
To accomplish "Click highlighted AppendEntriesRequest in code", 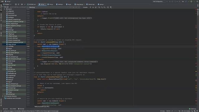I will [51, 46].
